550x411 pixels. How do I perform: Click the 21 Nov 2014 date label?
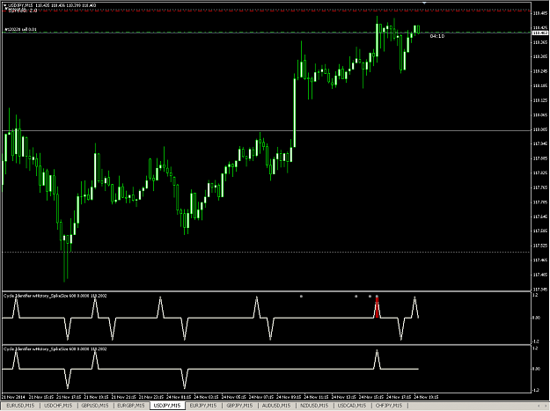pos(14,397)
